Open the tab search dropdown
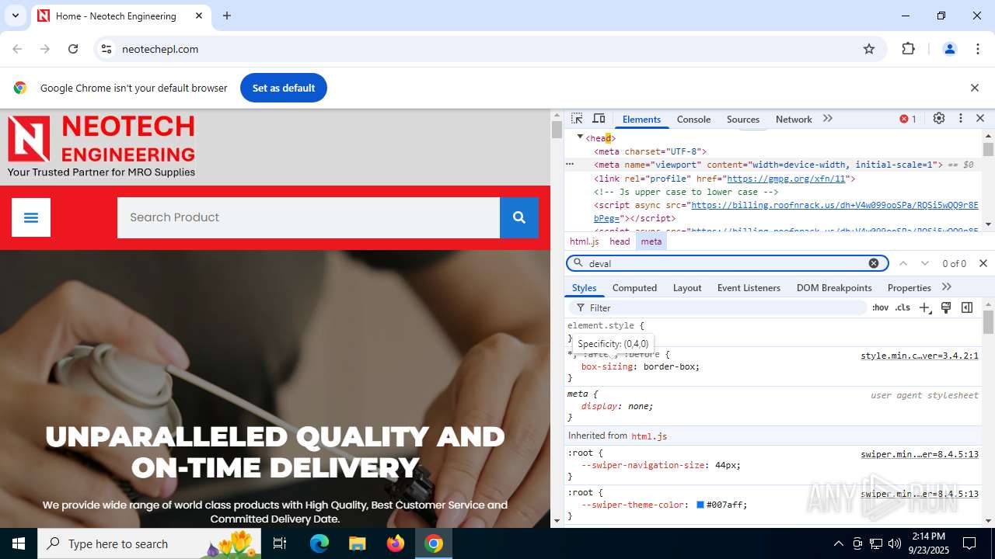Image resolution: width=995 pixels, height=559 pixels. coord(15,16)
